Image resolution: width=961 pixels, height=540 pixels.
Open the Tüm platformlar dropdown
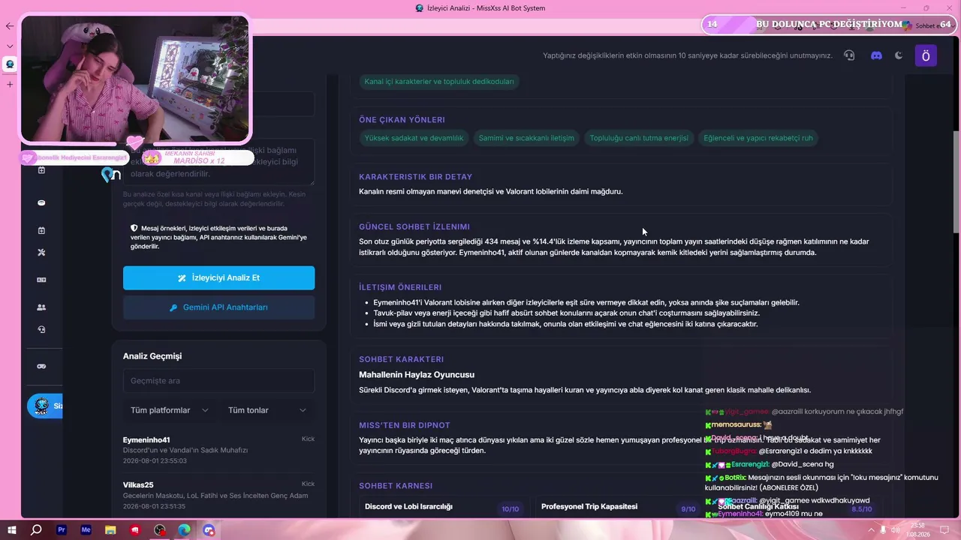[x=169, y=410]
